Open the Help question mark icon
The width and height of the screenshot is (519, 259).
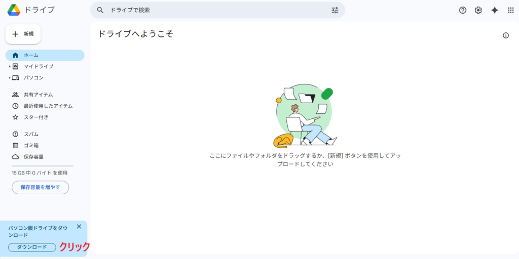click(462, 10)
